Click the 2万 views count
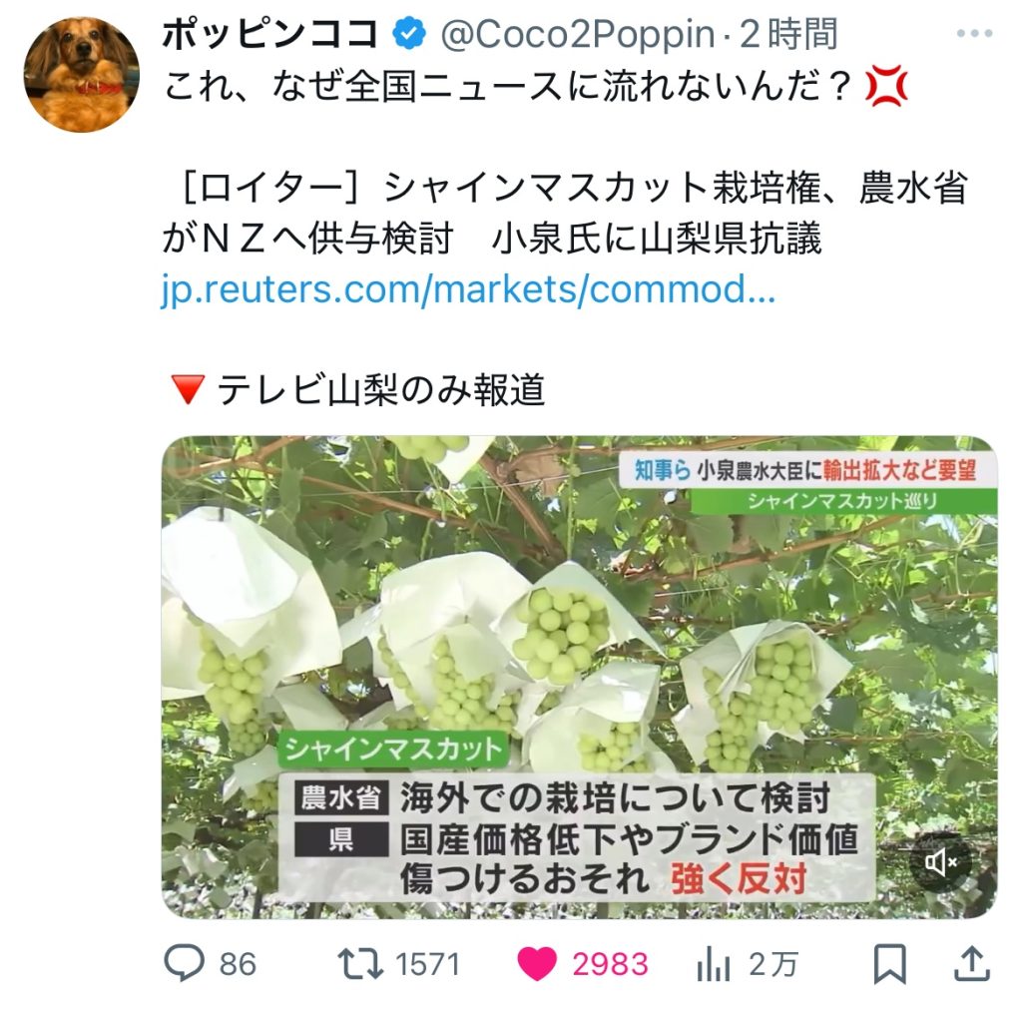The height and width of the screenshot is (1009, 1022). pos(773,965)
